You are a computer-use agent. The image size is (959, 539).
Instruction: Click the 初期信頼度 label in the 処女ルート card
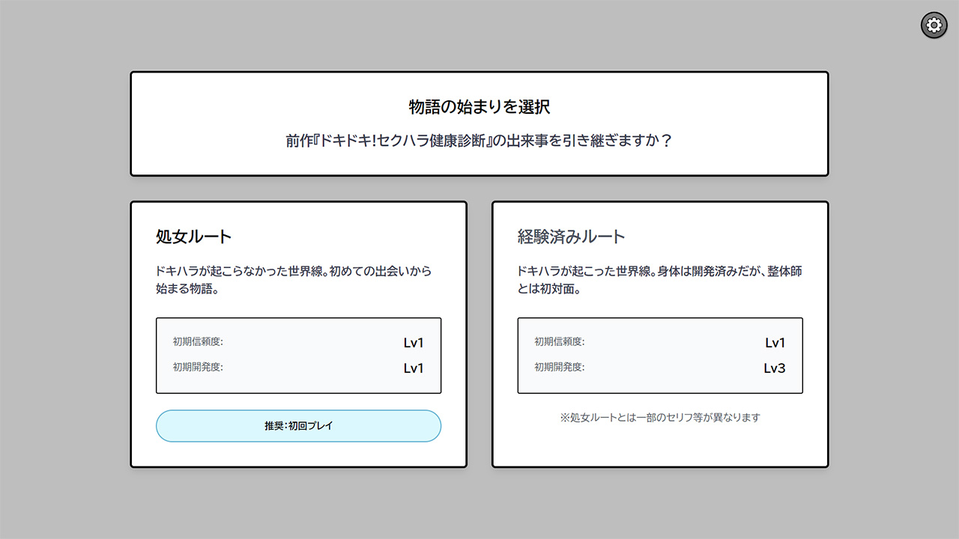coord(198,342)
